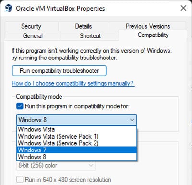Select the Compatibility tab
The width and height of the screenshot is (192, 185).
(153, 35)
